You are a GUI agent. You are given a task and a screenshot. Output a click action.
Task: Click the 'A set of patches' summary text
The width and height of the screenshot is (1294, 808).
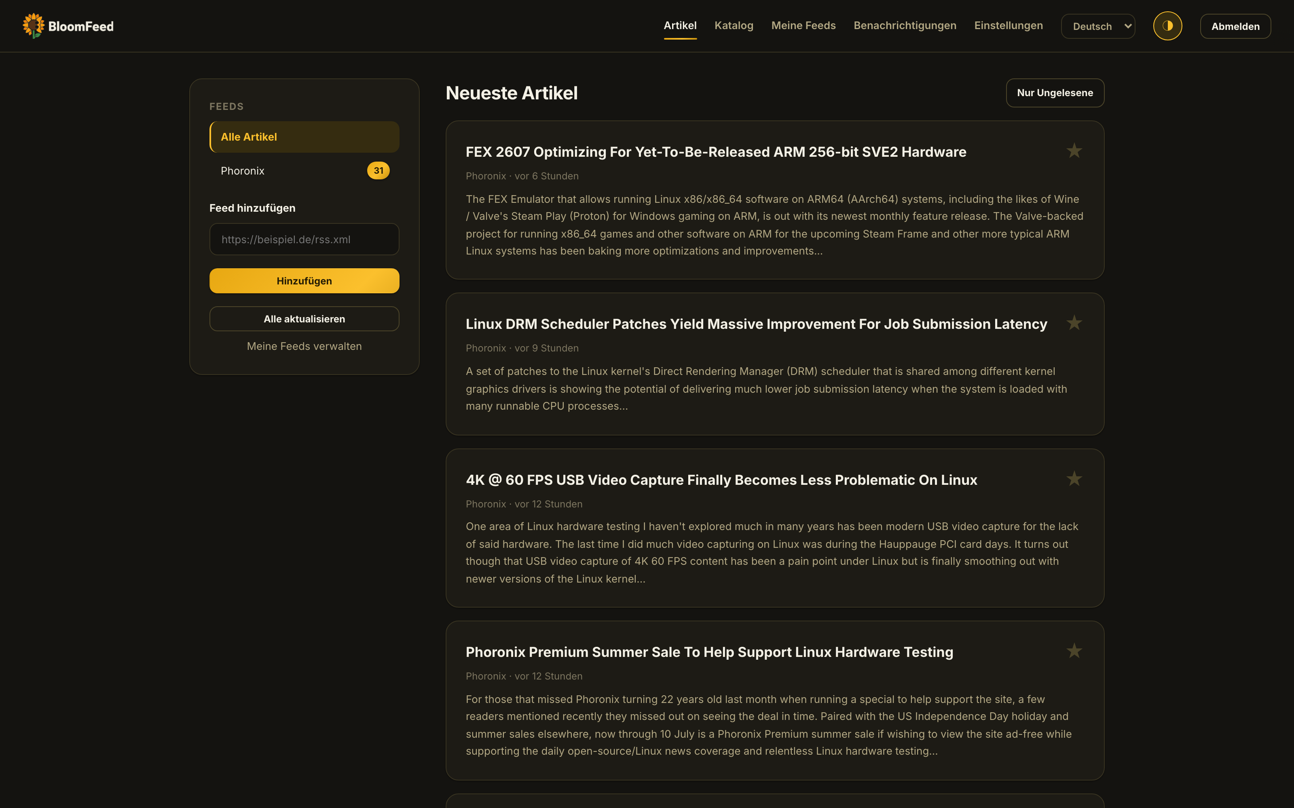pos(766,389)
